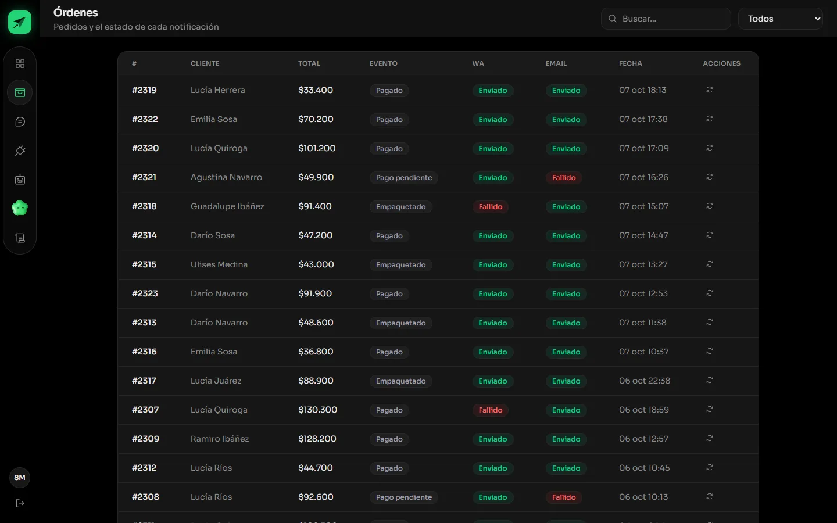Screen dimensions: 837x523
Task: Retry notification for order #2318
Action: click(710, 206)
